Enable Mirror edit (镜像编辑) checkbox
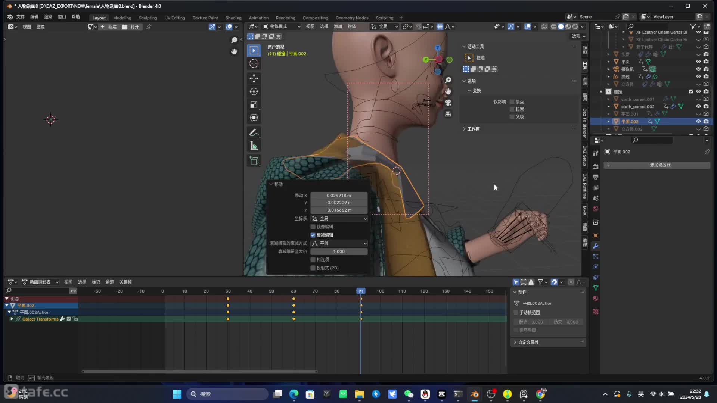Screen dimensions: 717x403 [x=313, y=227]
